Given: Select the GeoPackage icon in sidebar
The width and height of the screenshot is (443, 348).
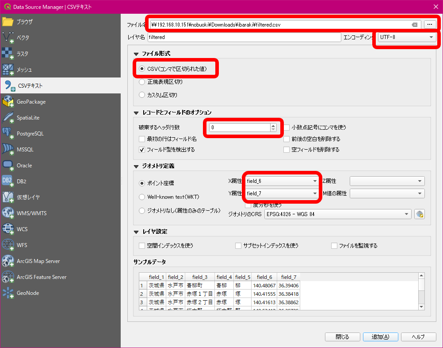Looking at the screenshot, I should [x=8, y=101].
